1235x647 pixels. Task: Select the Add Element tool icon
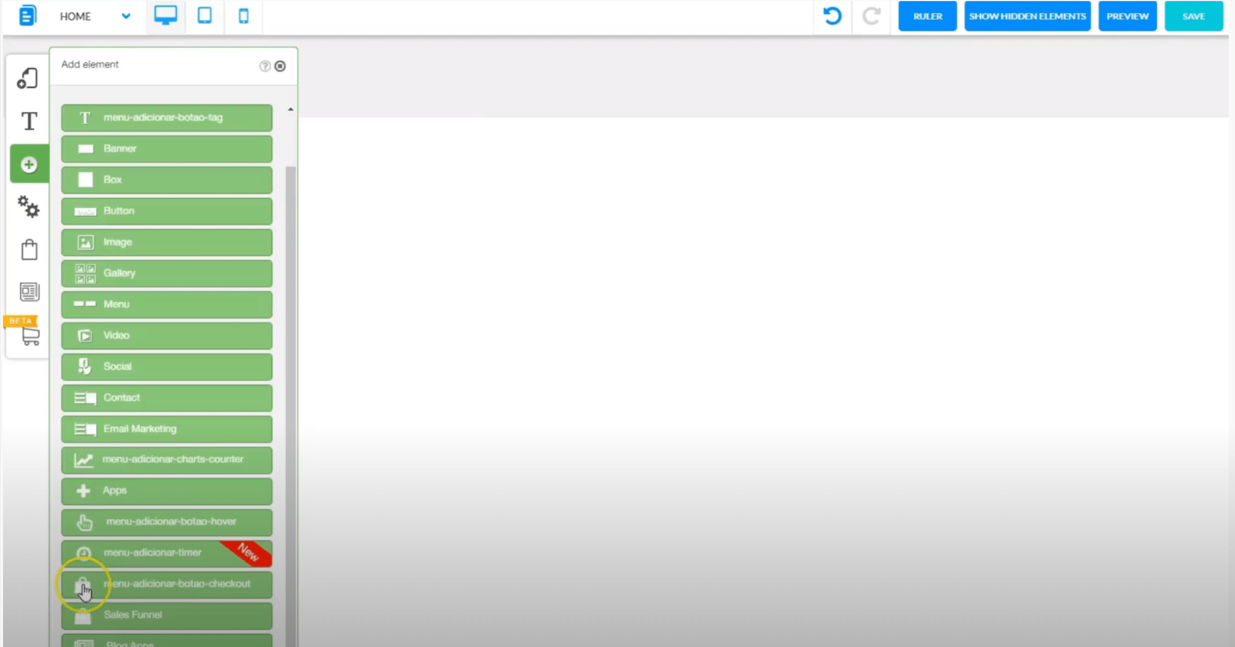point(28,164)
